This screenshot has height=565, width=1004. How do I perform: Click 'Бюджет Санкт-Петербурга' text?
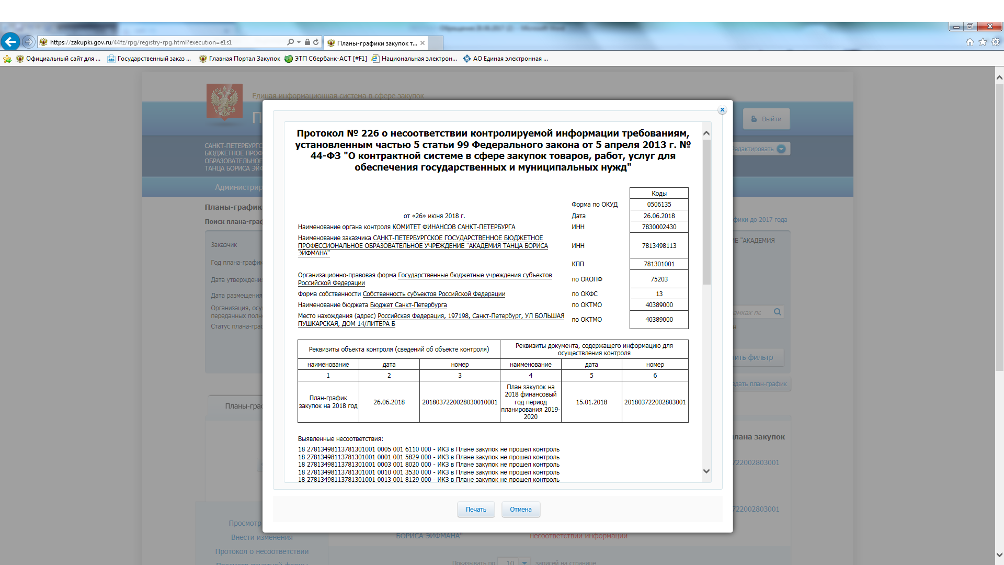click(x=408, y=305)
